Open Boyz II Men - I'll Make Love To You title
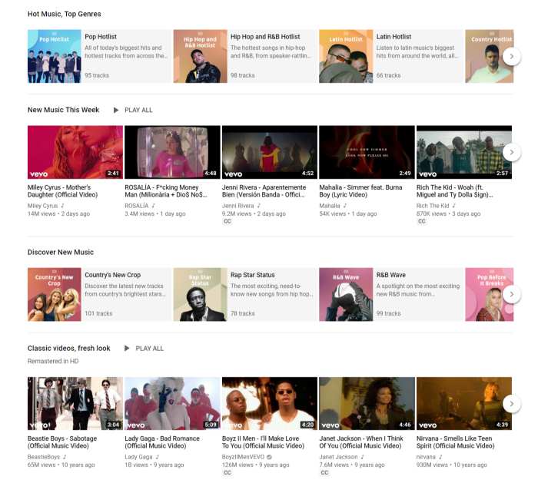 (263, 442)
